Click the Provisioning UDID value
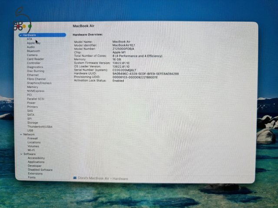Viewport: 278px width, 208px height. (135, 77)
